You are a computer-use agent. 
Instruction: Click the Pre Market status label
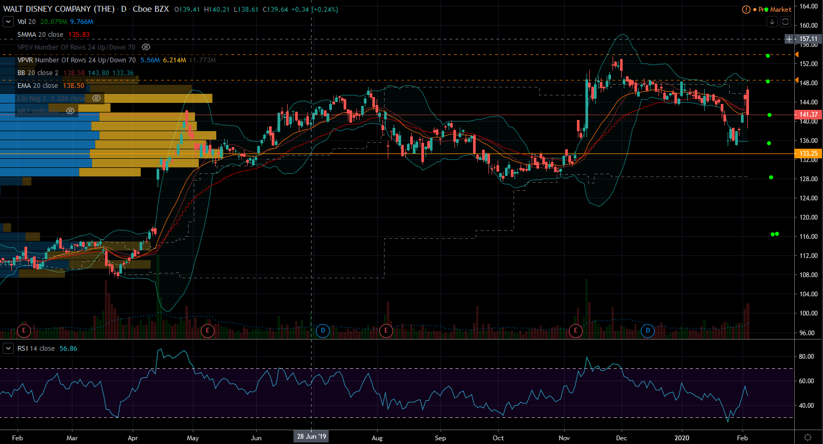tap(775, 10)
